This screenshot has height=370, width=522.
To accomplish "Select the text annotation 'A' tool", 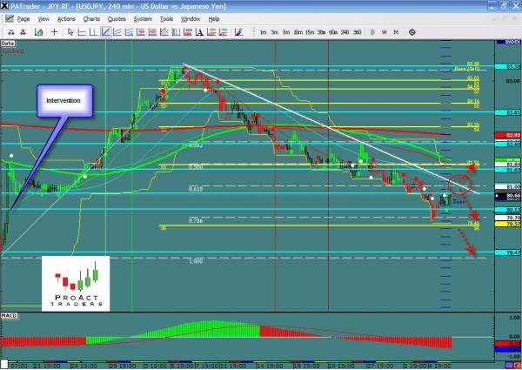I will (198, 31).
